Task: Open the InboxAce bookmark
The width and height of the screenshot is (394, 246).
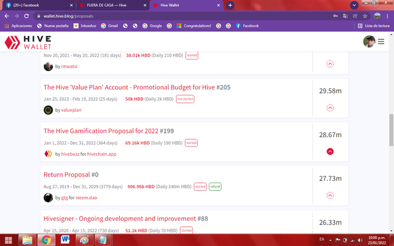Action: 85,26
